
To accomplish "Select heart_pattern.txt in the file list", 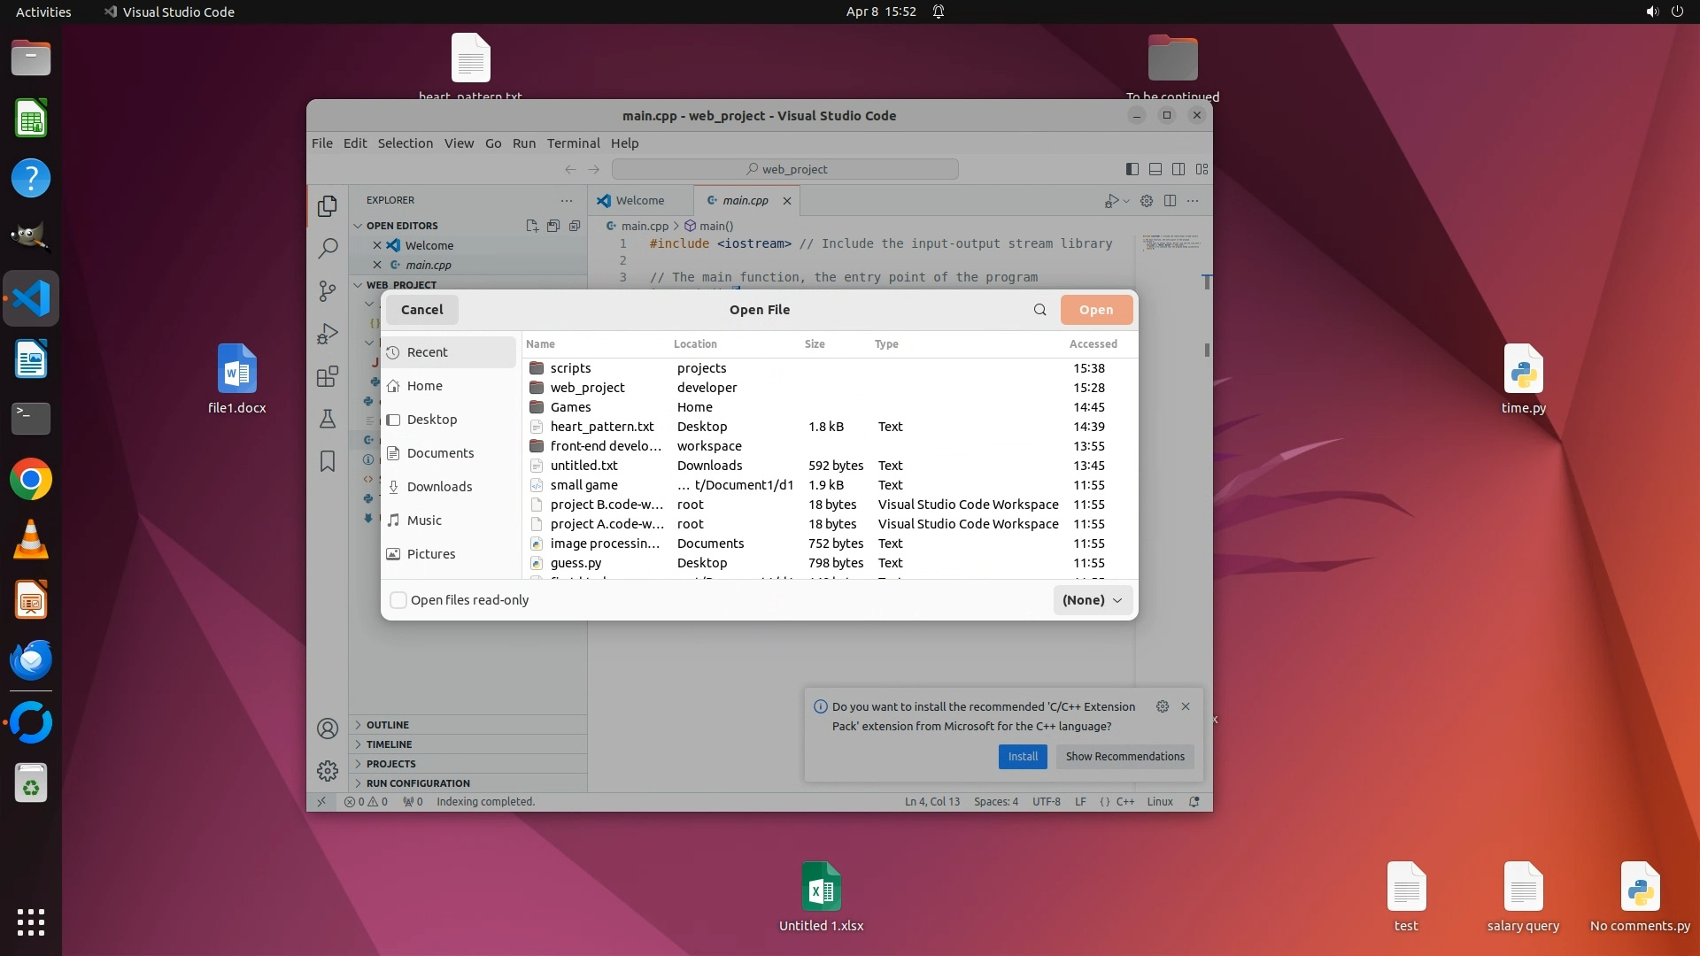I will 602,427.
